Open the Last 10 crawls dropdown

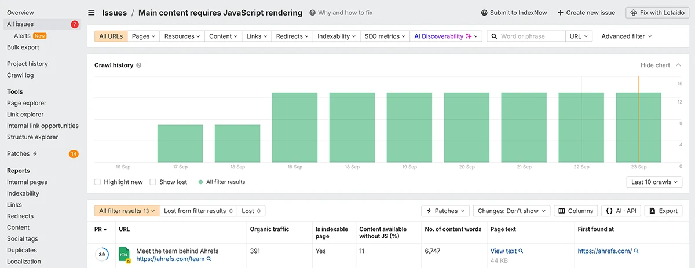[654, 182]
